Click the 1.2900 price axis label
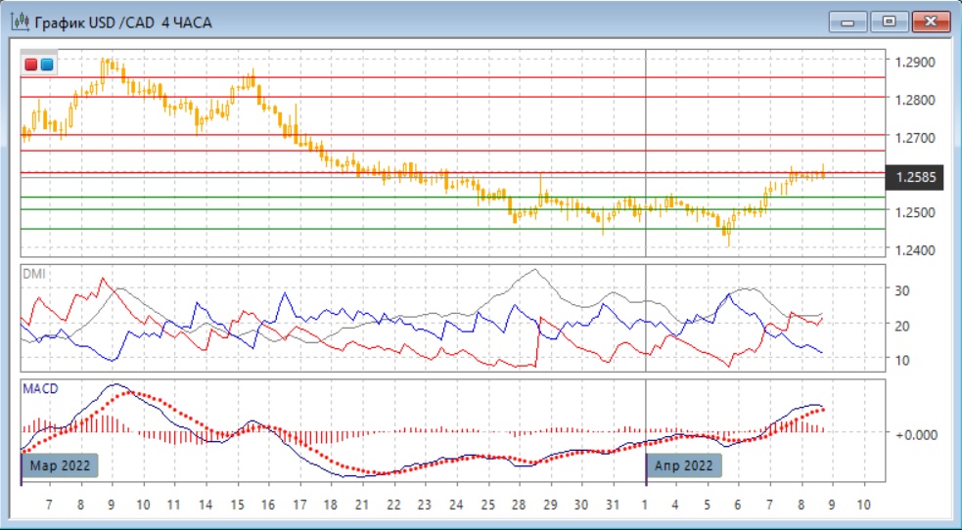Image resolution: width=962 pixels, height=530 pixels. coord(915,62)
